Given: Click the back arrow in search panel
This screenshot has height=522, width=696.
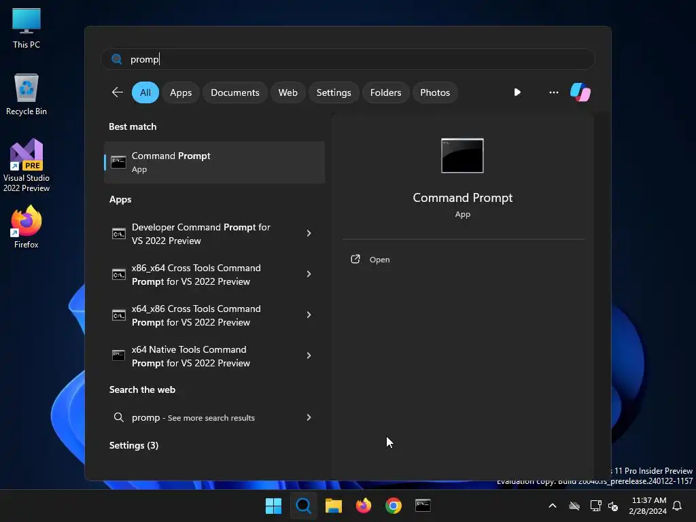Looking at the screenshot, I should (x=117, y=92).
